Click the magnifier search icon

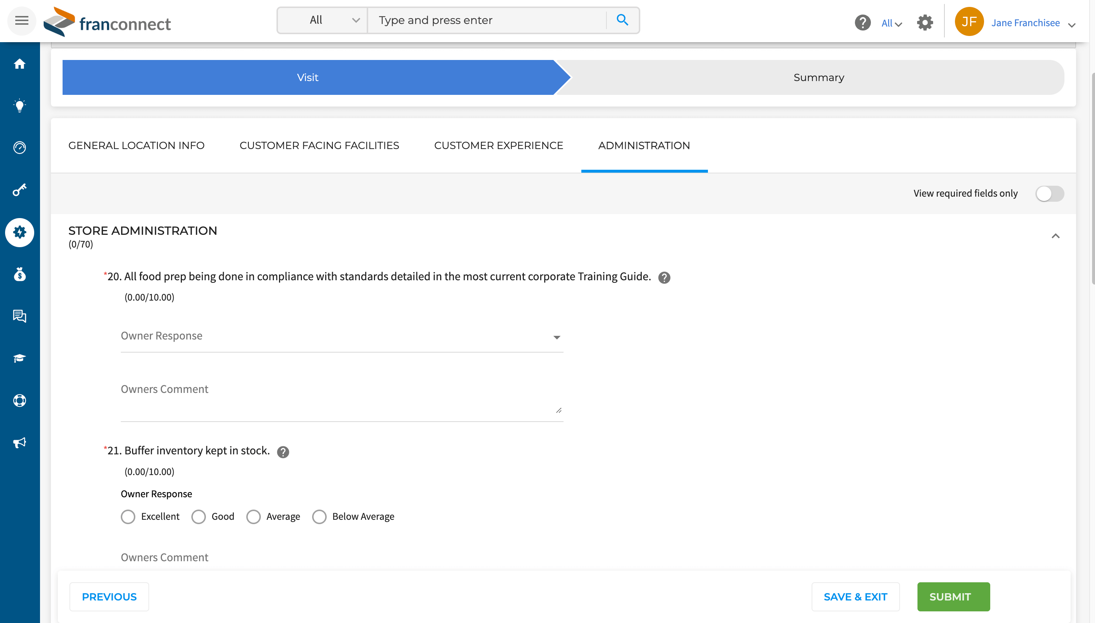(622, 20)
